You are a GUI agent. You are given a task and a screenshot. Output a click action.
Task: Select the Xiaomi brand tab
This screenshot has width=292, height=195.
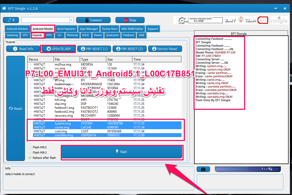click(98, 35)
